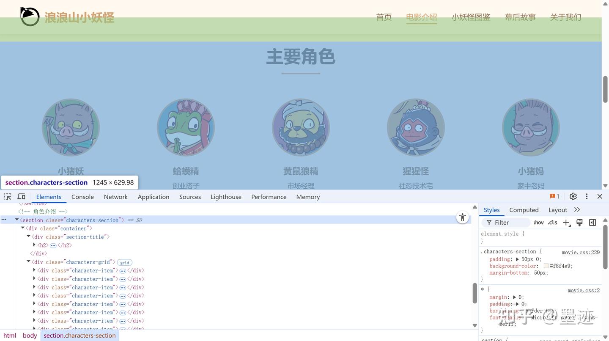The height and width of the screenshot is (341, 609).
Task: Activate the inspect element picker icon
Action: point(8,197)
